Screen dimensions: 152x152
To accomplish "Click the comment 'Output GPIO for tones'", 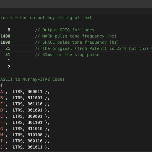I will [65, 30].
